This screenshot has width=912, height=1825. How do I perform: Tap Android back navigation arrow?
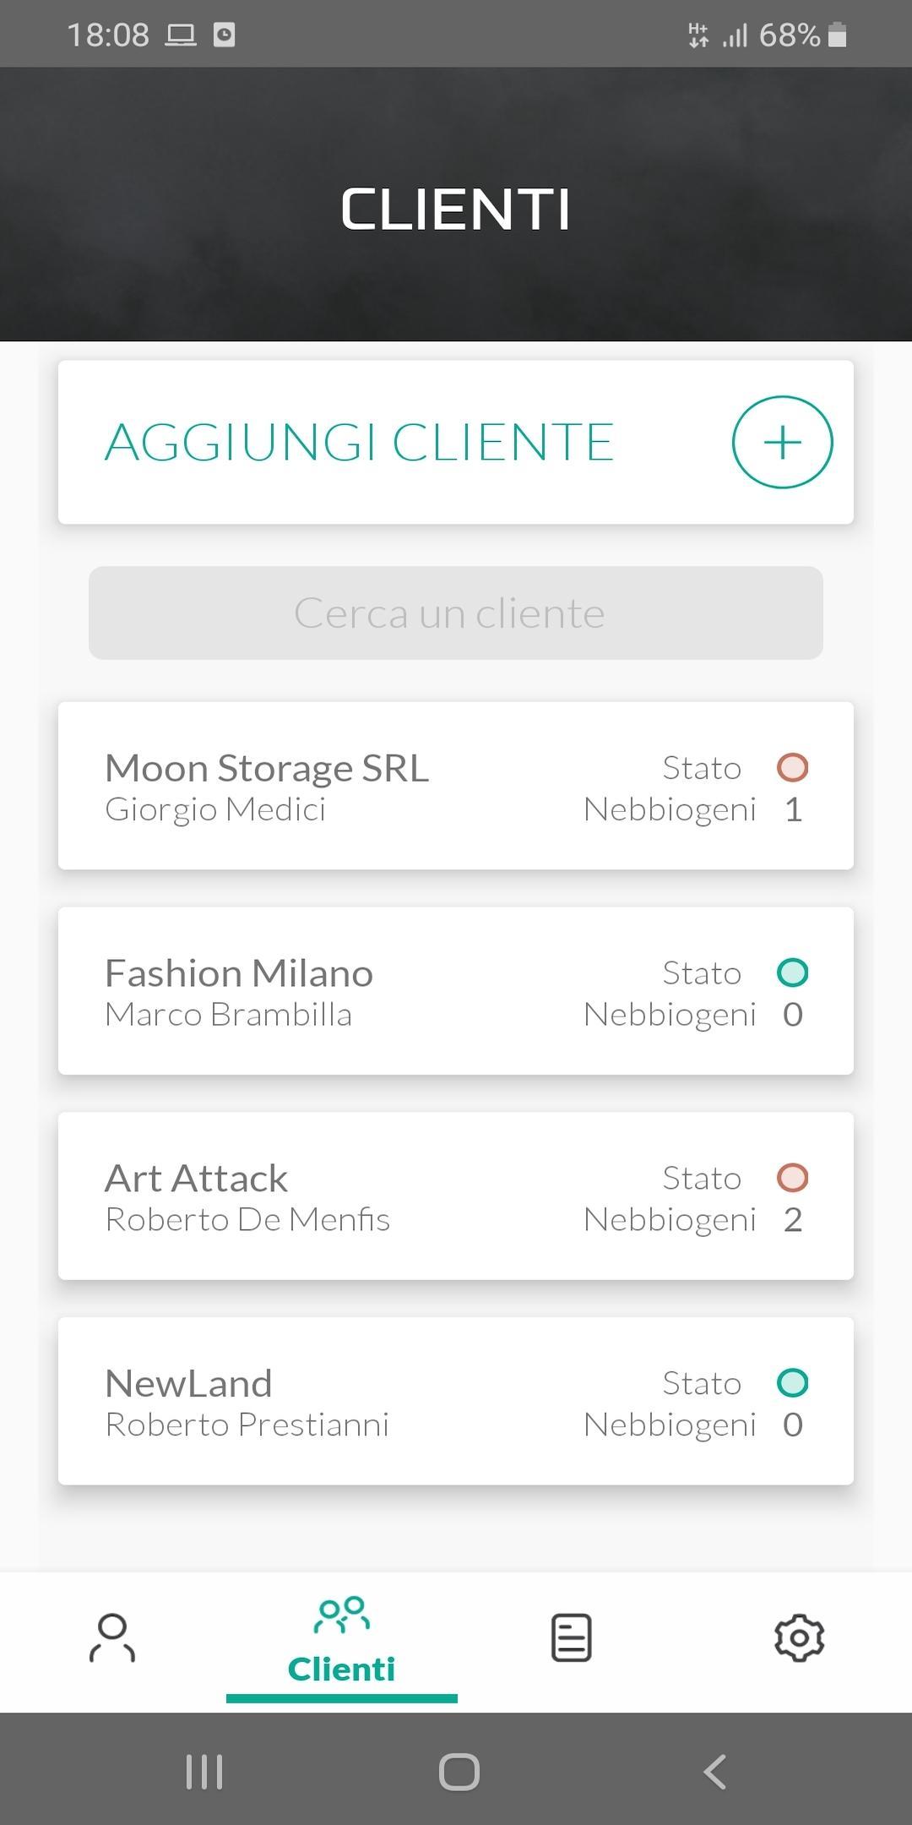(x=715, y=1772)
